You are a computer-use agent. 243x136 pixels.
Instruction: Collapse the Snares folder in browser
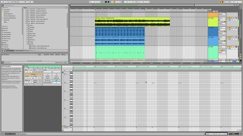[x=27, y=44]
